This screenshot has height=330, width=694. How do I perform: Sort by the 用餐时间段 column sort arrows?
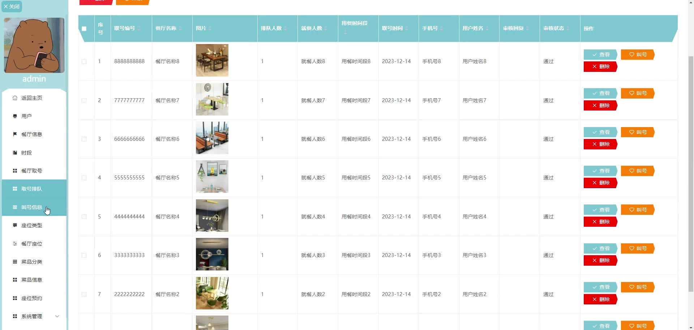coord(345,32)
